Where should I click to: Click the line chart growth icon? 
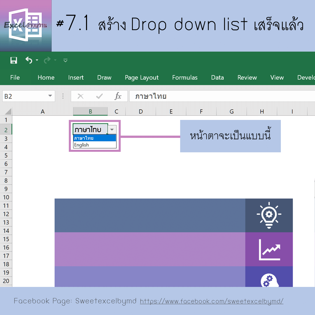269,249
